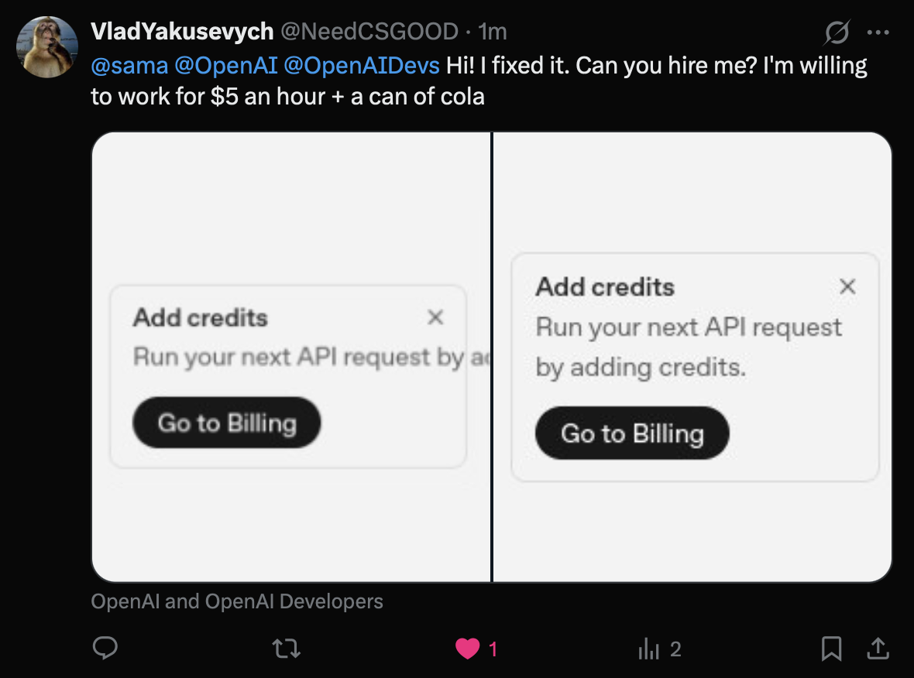Select VladYakusevych's display name
Screen dimensions: 914x678
tap(181, 31)
